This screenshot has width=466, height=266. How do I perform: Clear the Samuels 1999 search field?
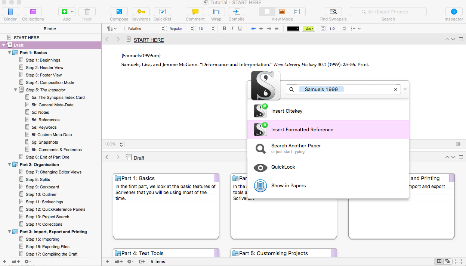[395, 90]
